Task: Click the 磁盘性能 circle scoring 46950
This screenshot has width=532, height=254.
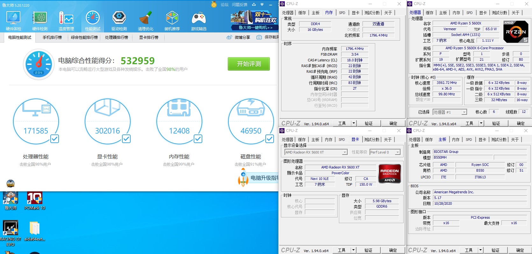Action: coord(251,121)
